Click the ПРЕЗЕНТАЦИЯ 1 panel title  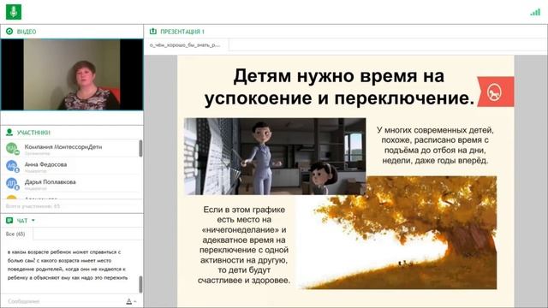182,32
